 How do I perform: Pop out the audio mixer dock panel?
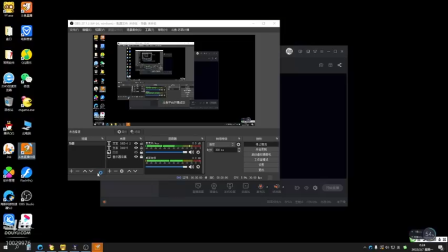coord(202,138)
